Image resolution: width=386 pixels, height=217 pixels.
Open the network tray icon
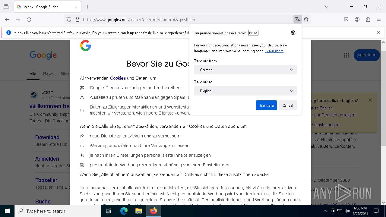tap(340, 211)
